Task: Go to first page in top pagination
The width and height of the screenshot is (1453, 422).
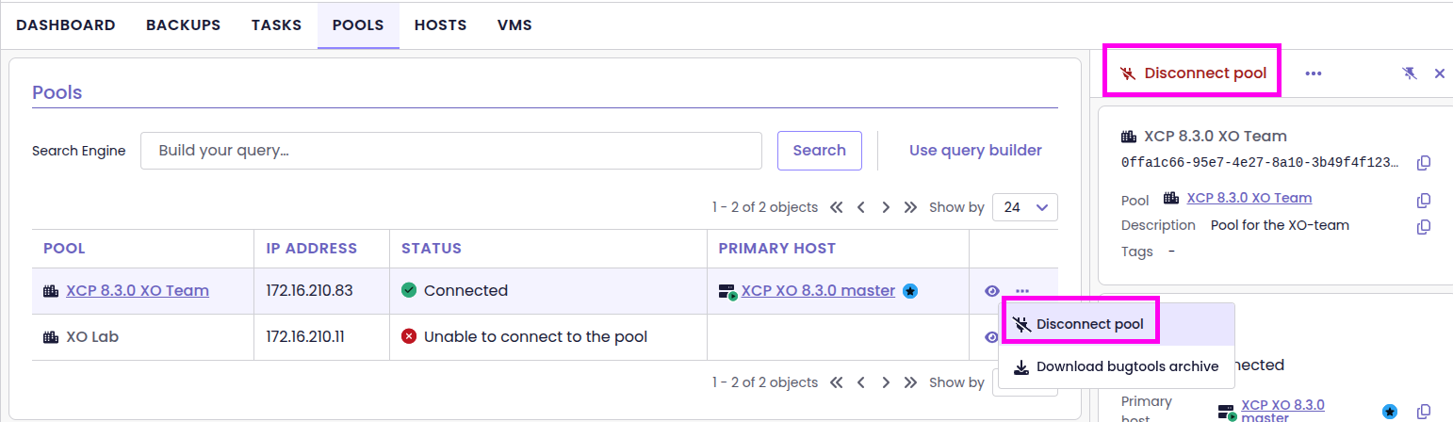Action: coord(836,207)
